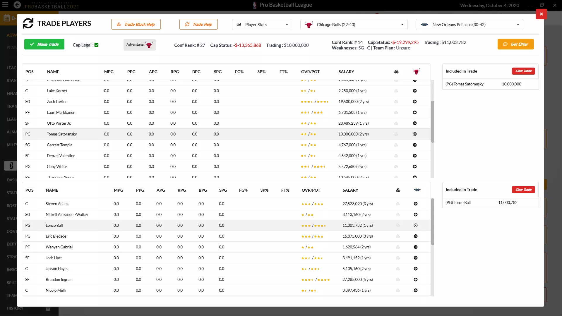
Task: Remove Tomas Satoransky using his row's x icon
Action: pyautogui.click(x=415, y=134)
